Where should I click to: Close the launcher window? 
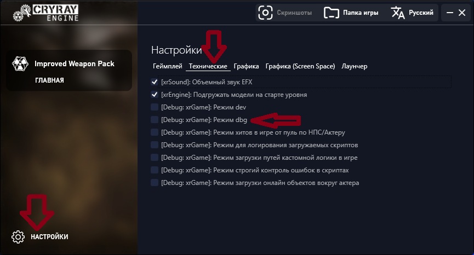462,13
